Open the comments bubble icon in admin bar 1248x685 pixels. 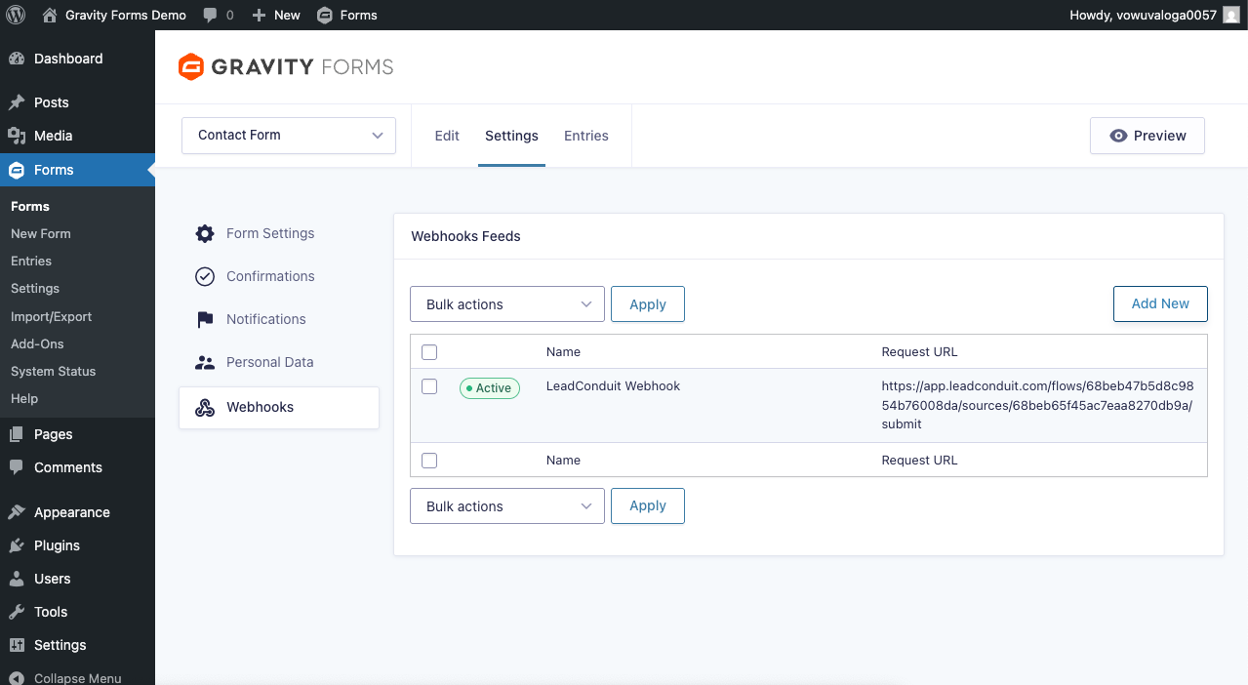[211, 15]
